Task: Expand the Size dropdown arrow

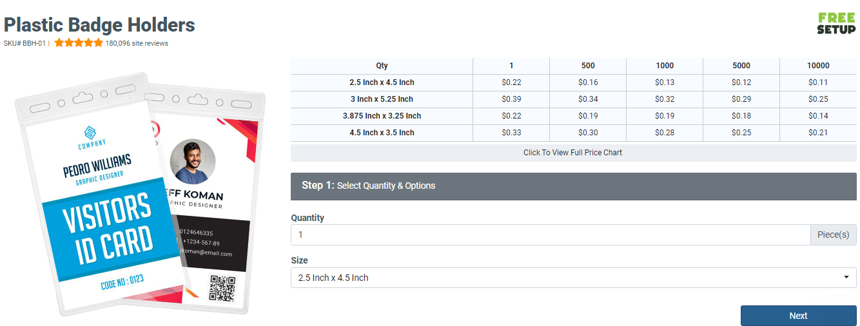Action: [846, 278]
